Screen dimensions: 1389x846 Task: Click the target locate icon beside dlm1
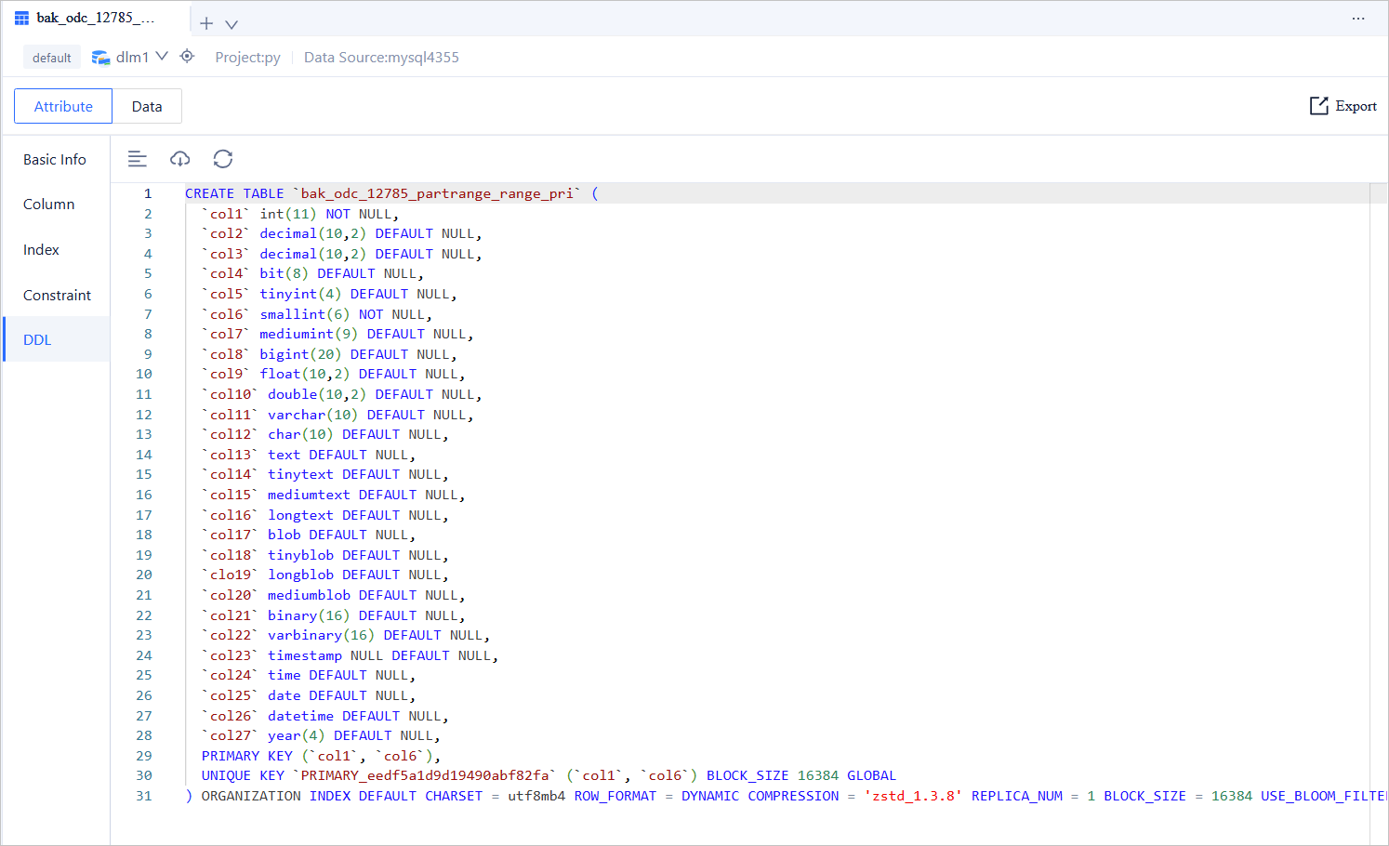pyautogui.click(x=187, y=57)
